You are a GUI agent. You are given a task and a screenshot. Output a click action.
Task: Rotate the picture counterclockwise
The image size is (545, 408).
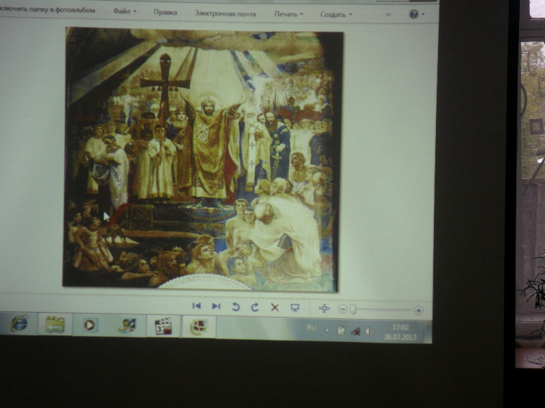[x=236, y=307]
